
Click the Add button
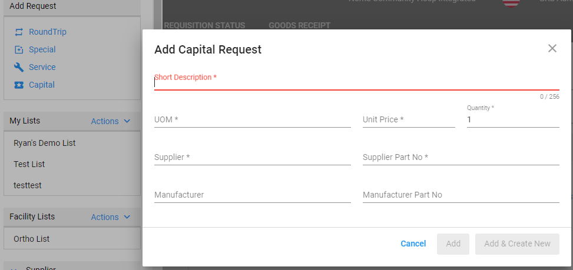[x=453, y=244]
